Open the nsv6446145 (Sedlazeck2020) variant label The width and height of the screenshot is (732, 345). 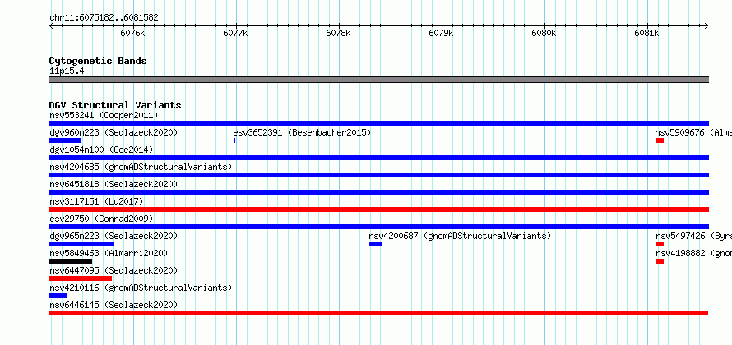114,305
